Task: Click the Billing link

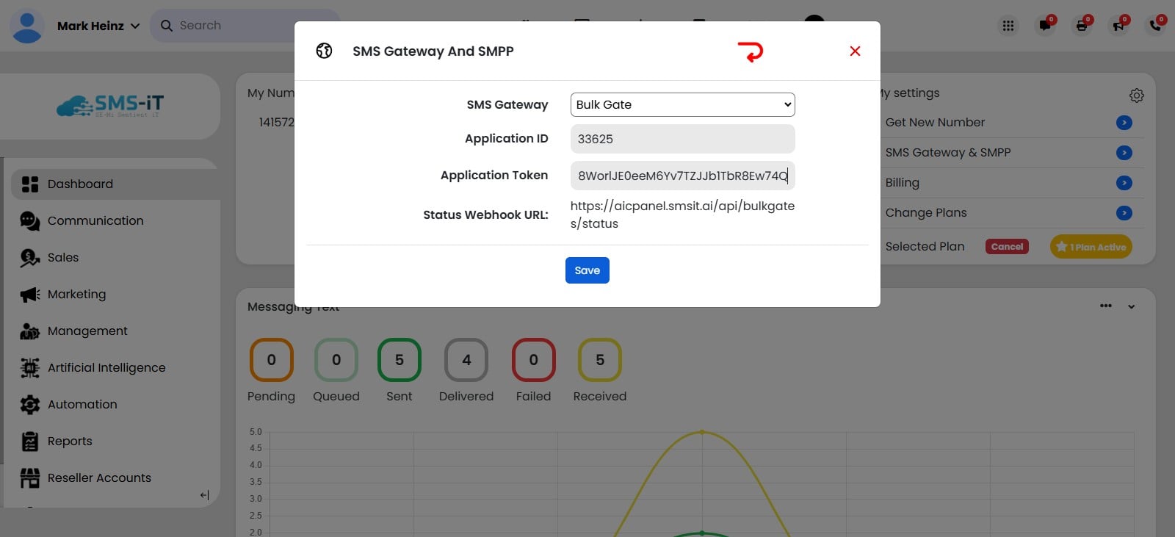Action: (x=902, y=183)
